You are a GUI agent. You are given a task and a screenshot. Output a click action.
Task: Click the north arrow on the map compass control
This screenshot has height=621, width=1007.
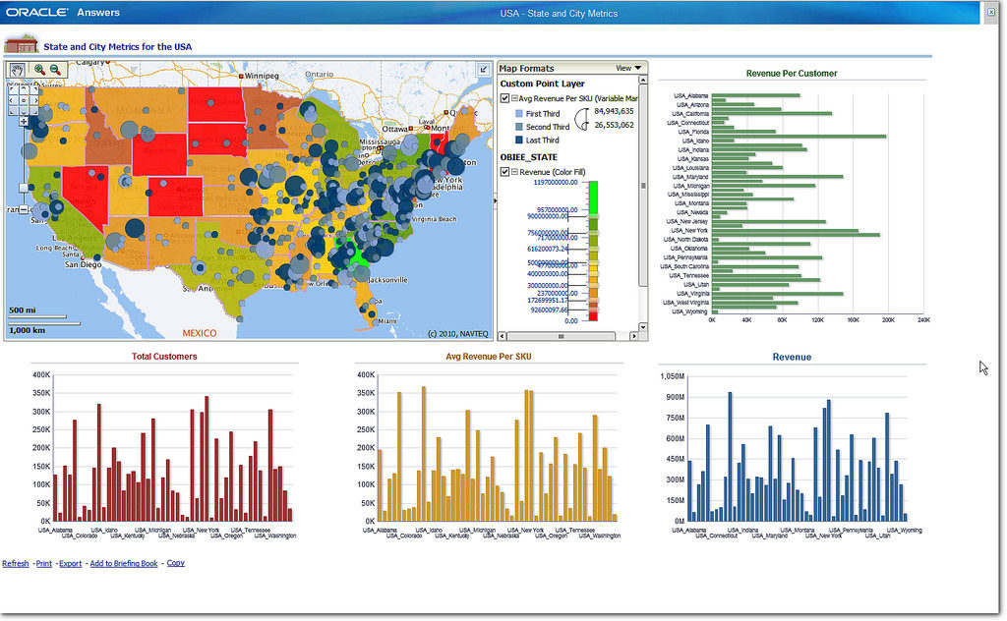click(24, 88)
